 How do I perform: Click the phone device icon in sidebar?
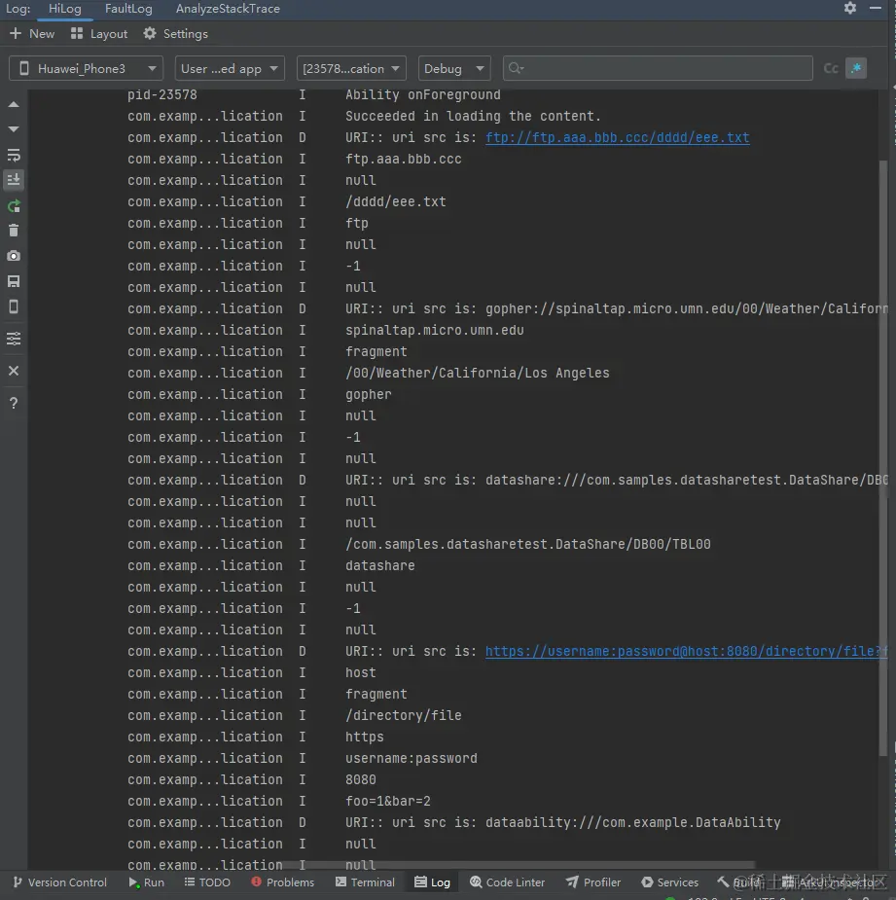point(14,307)
